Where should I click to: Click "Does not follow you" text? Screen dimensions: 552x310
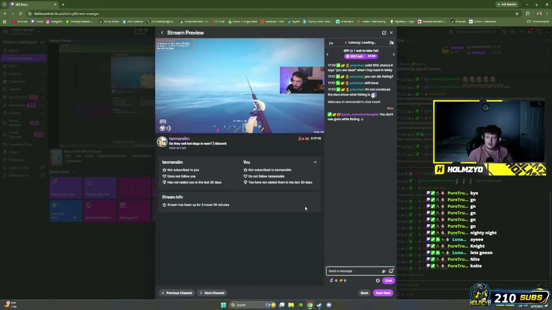181,176
